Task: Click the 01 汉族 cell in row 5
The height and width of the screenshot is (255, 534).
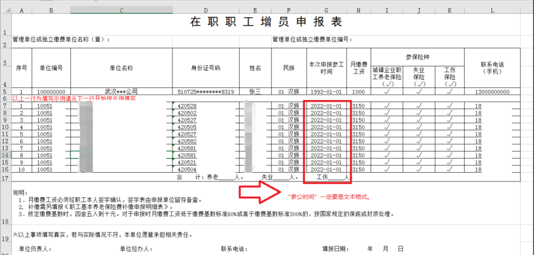Action: pyautogui.click(x=289, y=92)
